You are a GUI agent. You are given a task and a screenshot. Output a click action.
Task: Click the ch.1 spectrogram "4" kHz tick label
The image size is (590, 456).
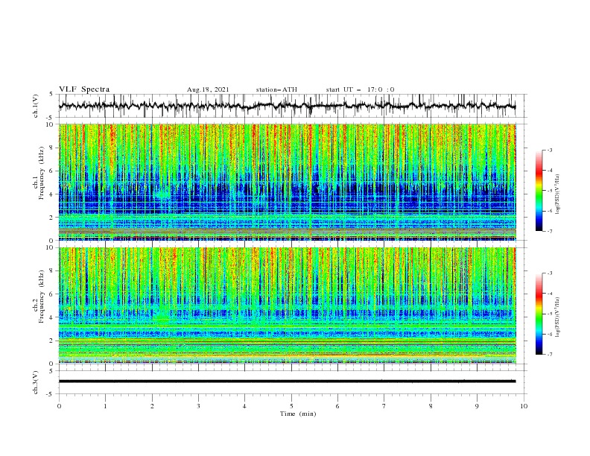(52, 194)
